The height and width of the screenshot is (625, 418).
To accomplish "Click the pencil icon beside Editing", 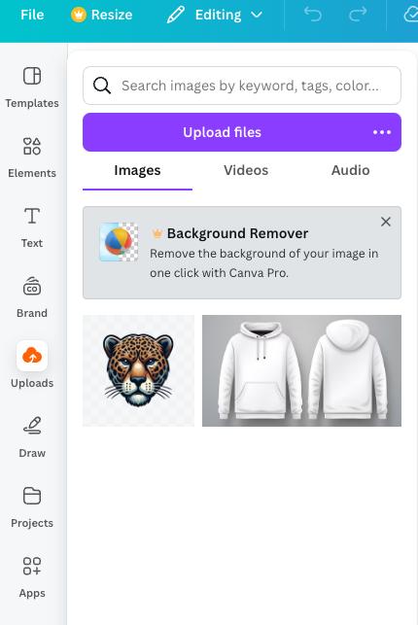I will [176, 16].
